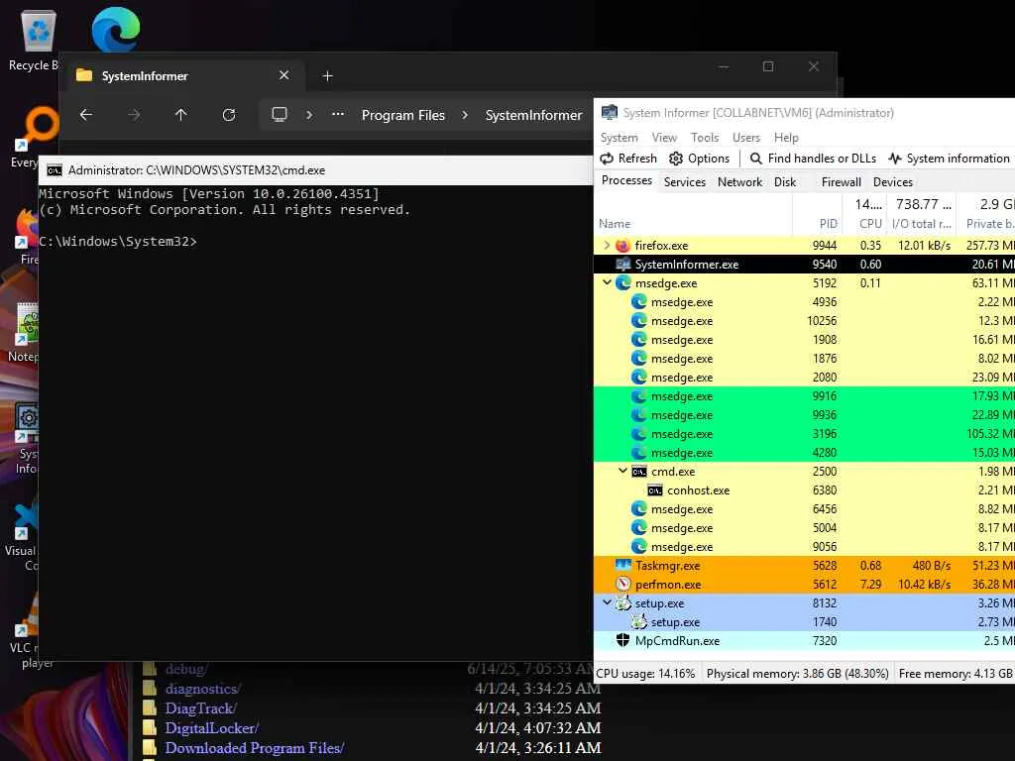1015x761 pixels.
Task: Open the address bar ellipsis menu
Action: (337, 115)
